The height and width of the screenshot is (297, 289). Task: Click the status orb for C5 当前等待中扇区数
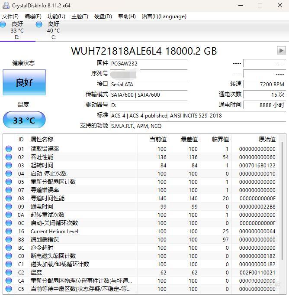tap(9, 289)
